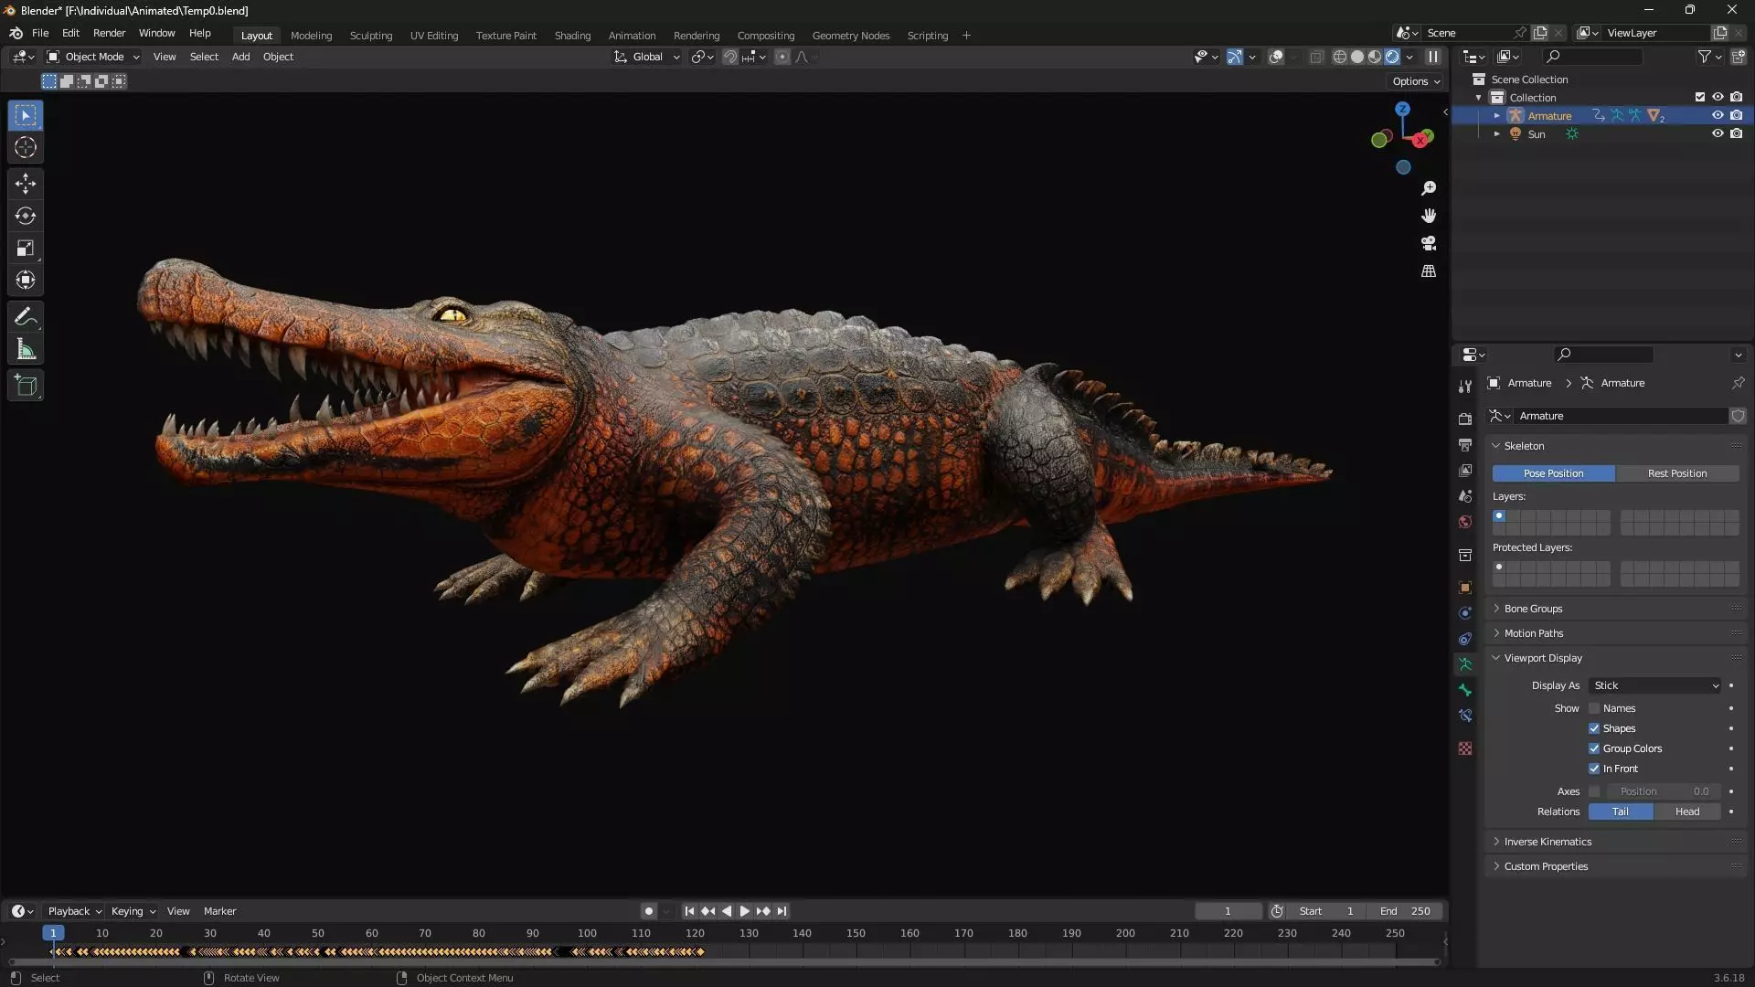Screen dimensions: 1755x987
Task: Uncheck the Shapes checkbox
Action: coord(1594,728)
